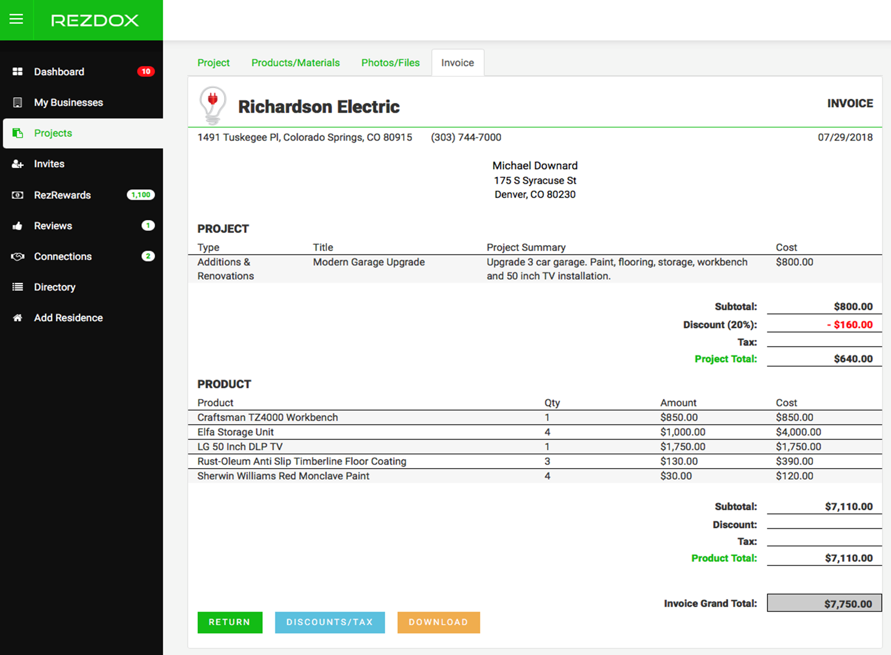Click the REZDOX logo

[95, 20]
